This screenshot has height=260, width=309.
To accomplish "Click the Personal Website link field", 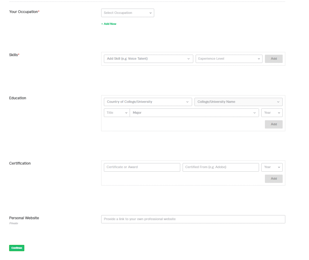I will point(193,219).
